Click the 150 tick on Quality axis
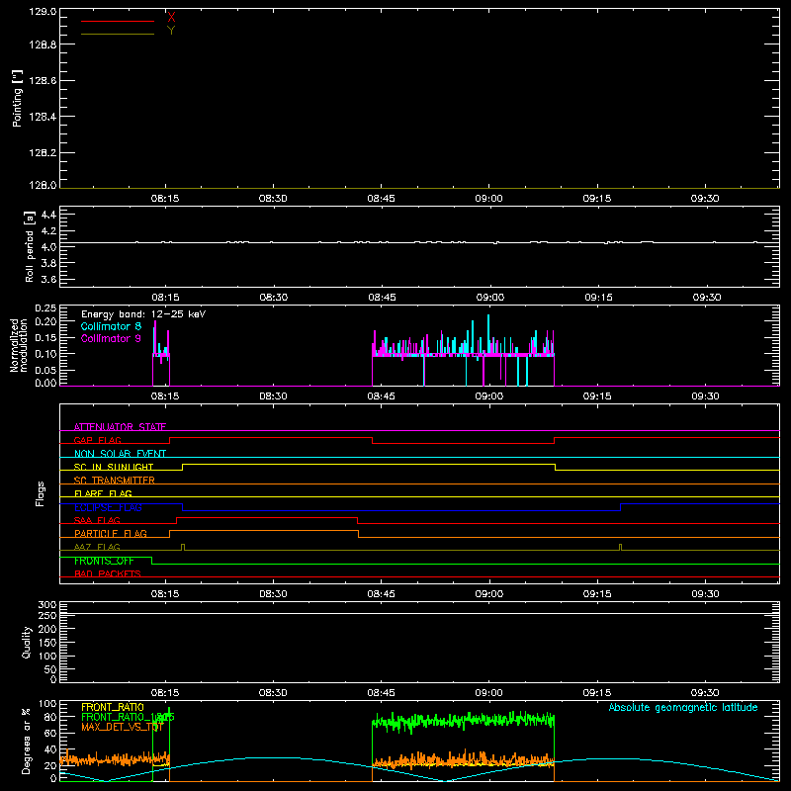 47,644
